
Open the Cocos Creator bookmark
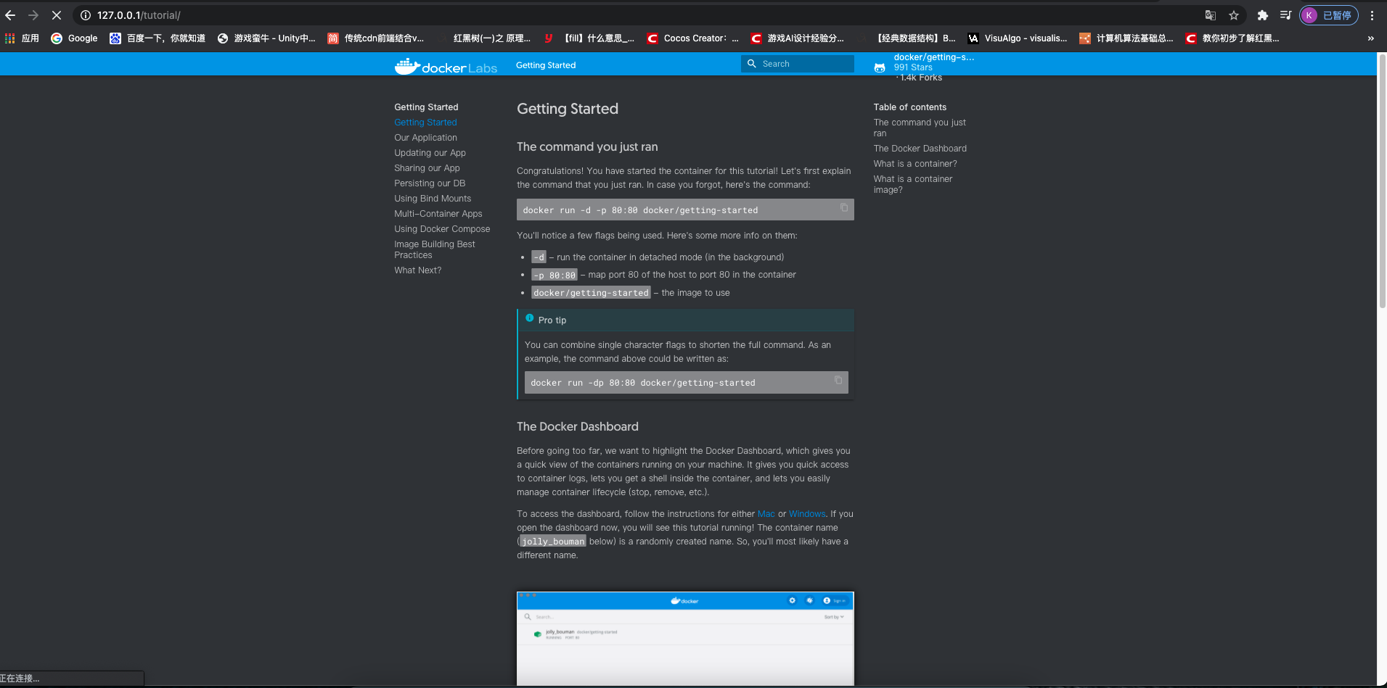(693, 38)
